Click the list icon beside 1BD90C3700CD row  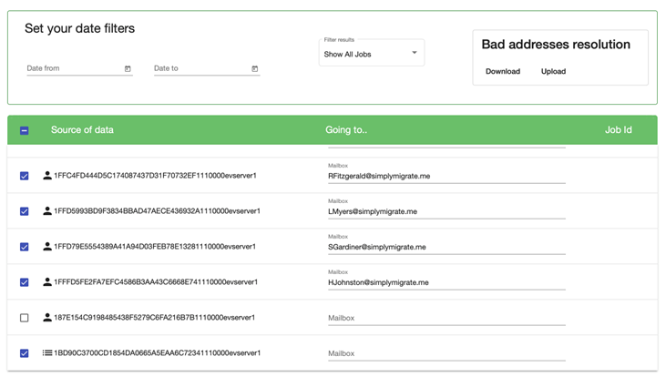click(47, 353)
